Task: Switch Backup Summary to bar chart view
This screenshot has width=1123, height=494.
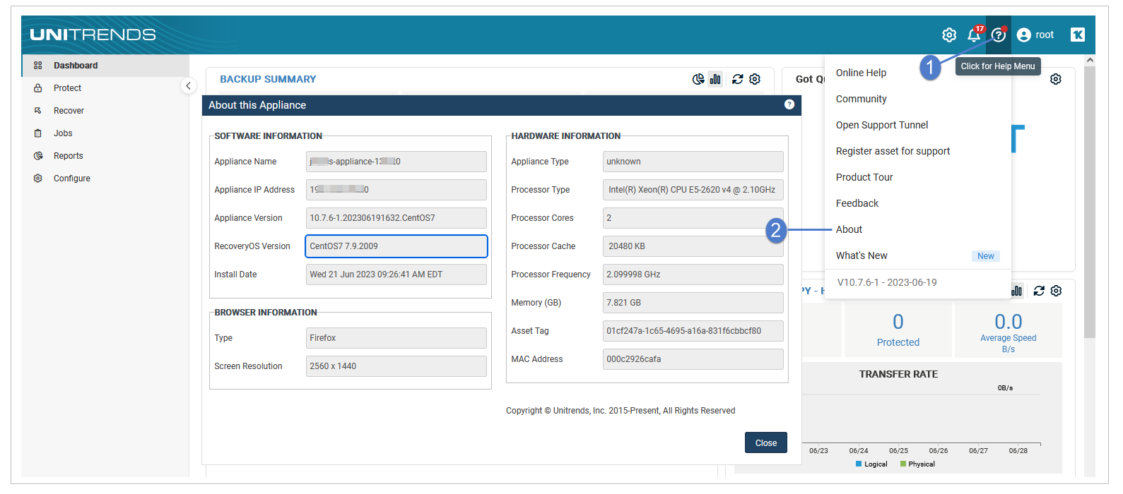Action: click(x=715, y=79)
